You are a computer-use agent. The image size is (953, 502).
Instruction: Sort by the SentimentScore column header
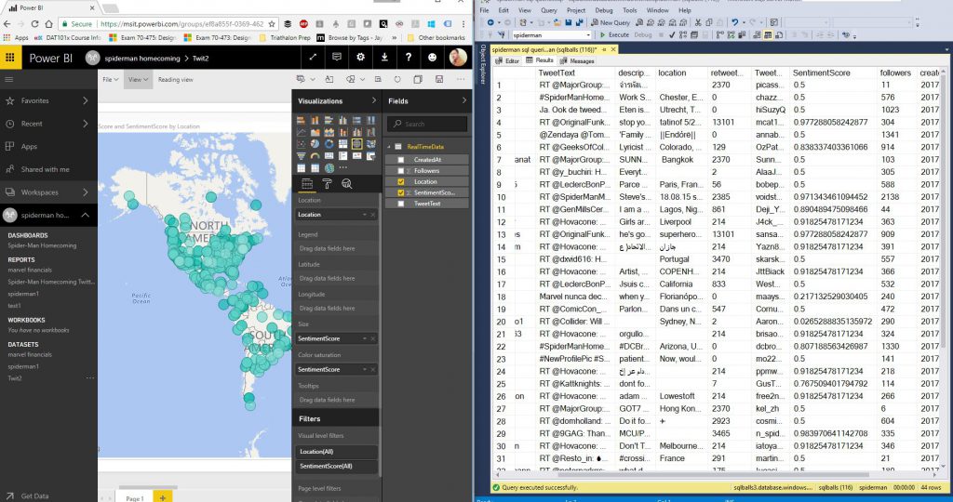821,73
